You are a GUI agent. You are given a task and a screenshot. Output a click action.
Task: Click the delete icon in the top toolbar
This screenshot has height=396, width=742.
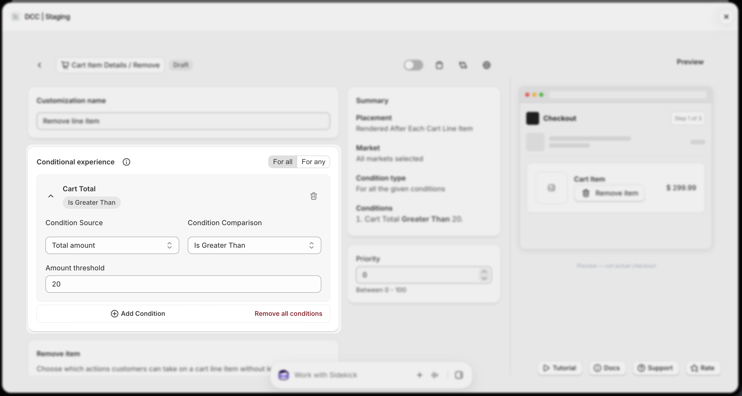pyautogui.click(x=439, y=65)
